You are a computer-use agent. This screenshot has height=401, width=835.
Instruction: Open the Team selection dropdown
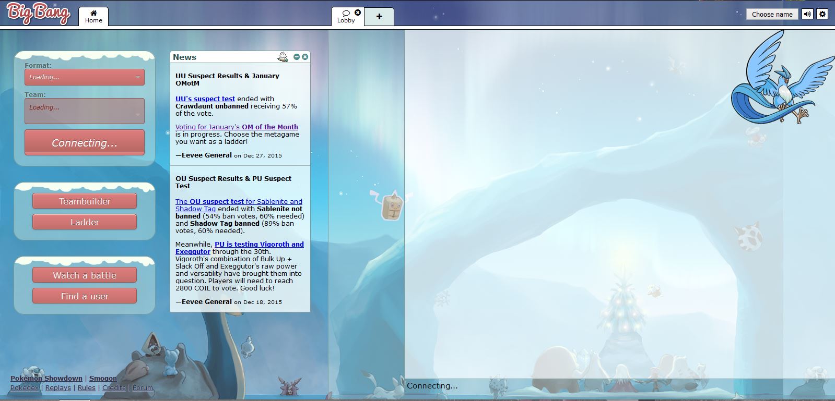point(85,111)
